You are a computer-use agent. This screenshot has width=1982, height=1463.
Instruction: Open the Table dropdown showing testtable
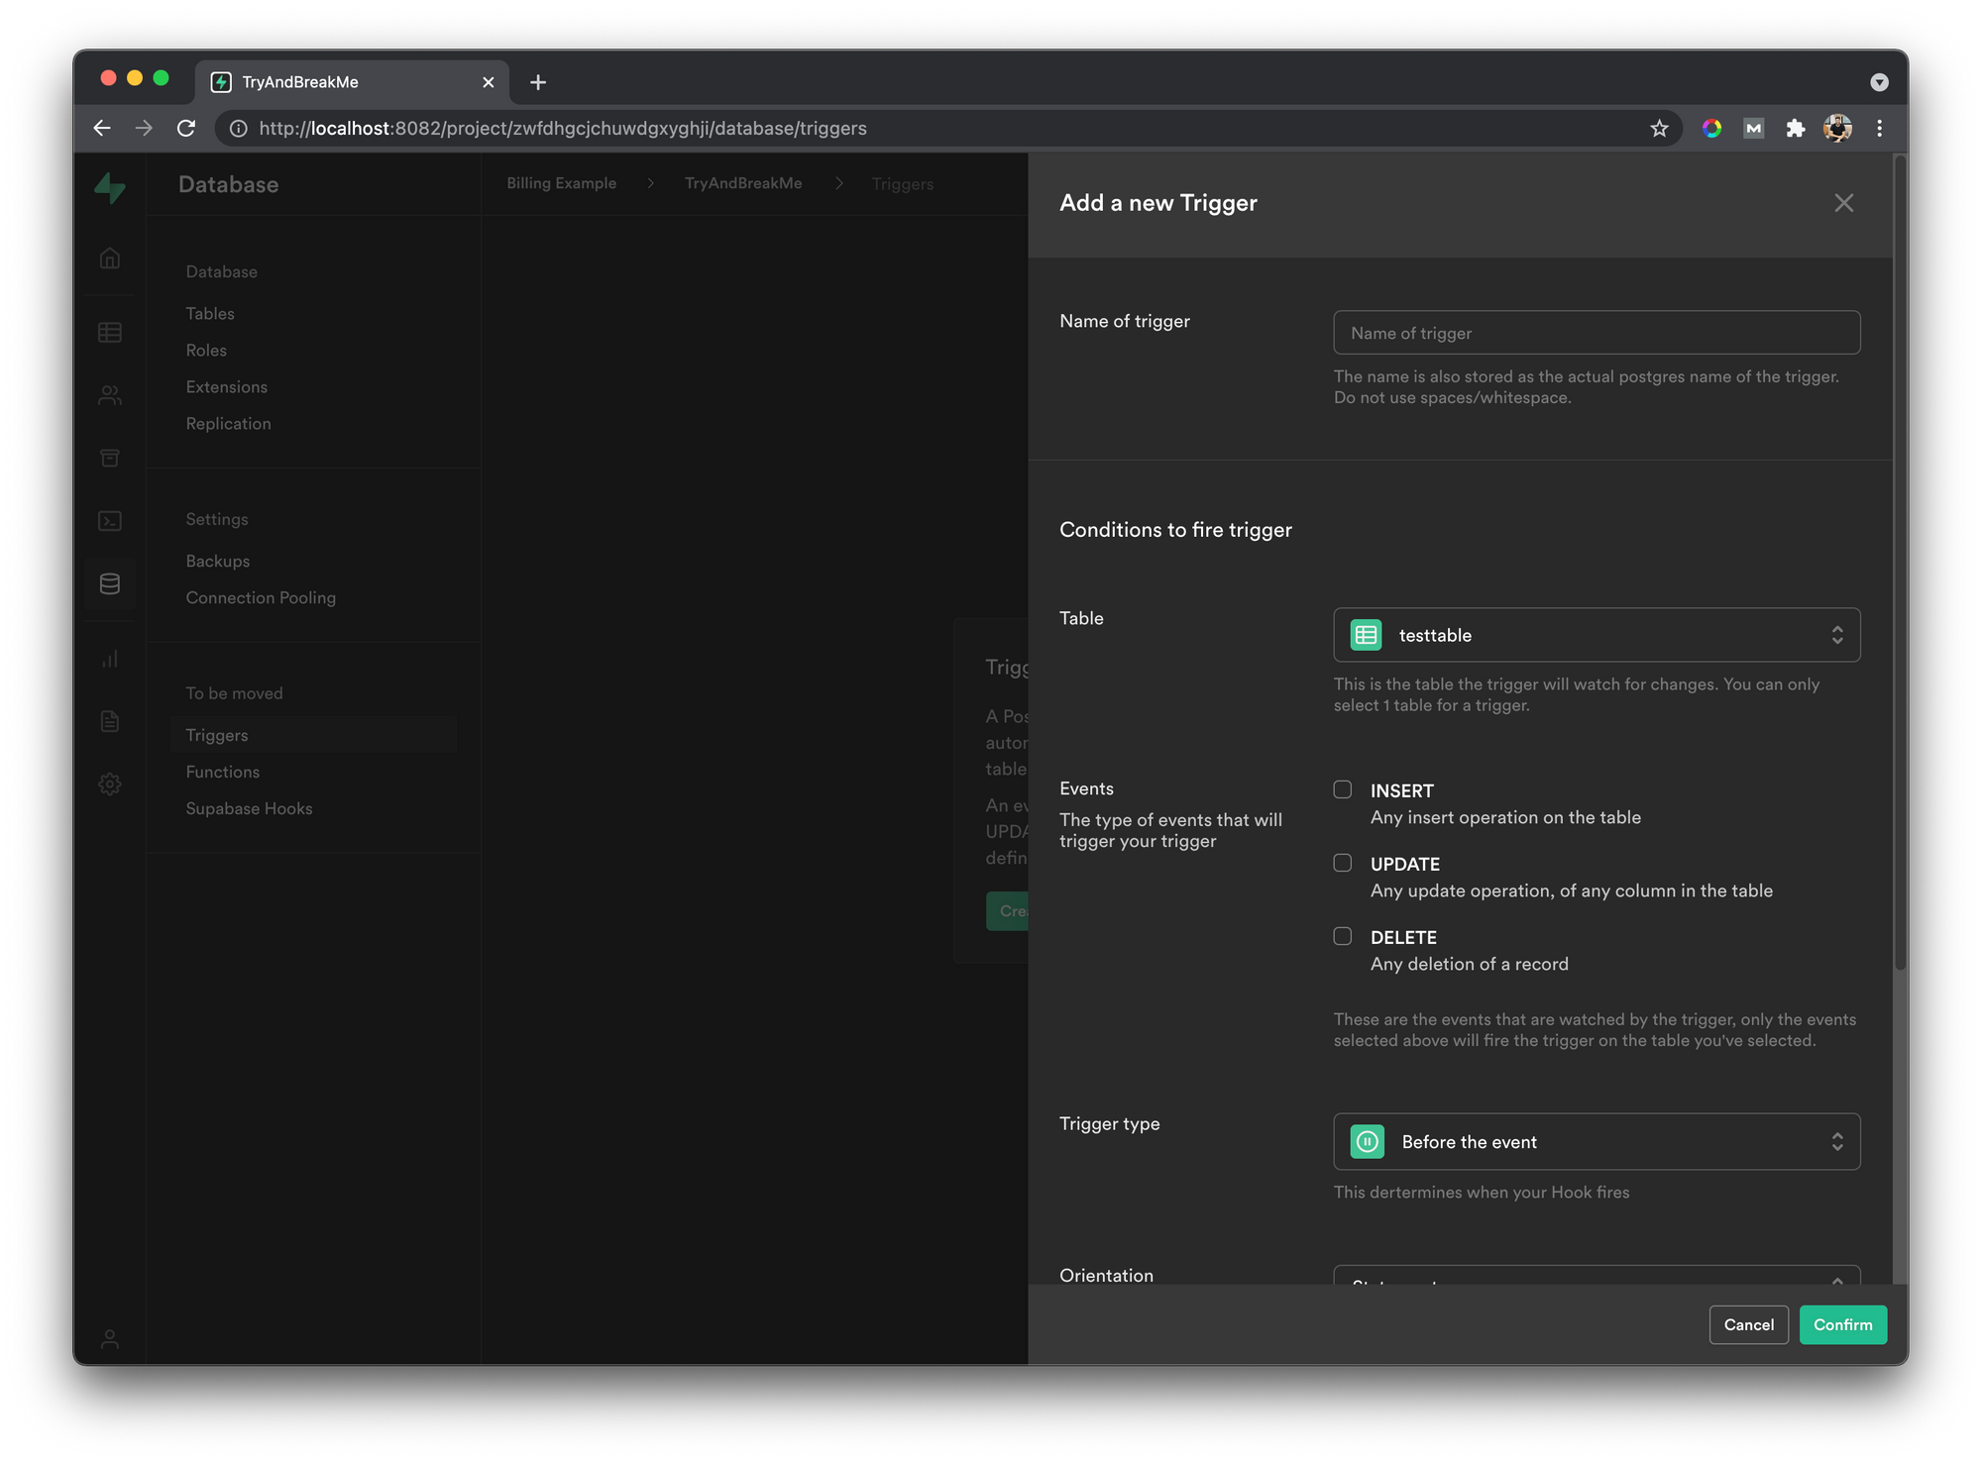[1597, 635]
